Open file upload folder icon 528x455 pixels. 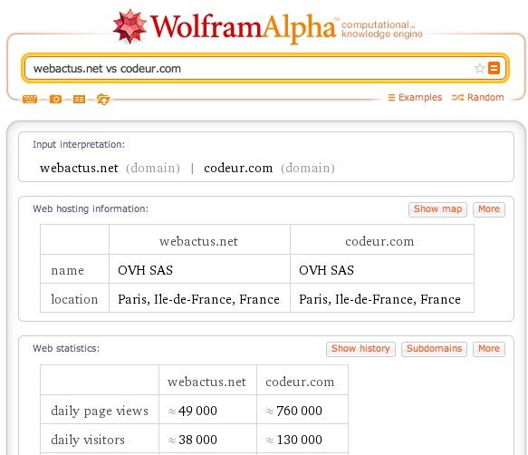pos(103,99)
